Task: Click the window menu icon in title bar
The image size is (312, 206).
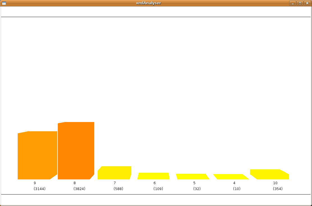Action: tap(4, 3)
